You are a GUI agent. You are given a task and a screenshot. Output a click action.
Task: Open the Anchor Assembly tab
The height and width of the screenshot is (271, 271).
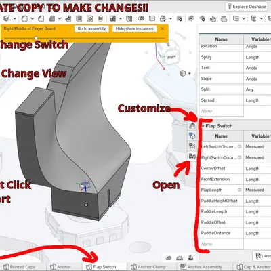(201, 267)
